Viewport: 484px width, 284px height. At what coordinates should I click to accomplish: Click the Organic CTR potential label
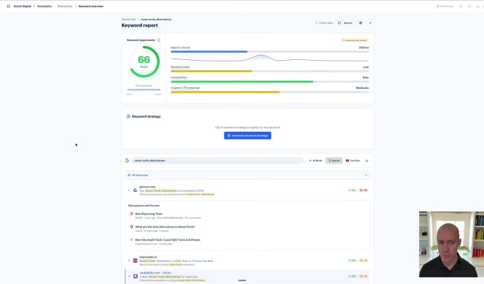[185, 88]
